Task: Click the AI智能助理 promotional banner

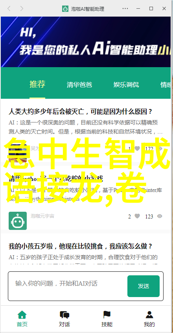Action: [86, 42]
